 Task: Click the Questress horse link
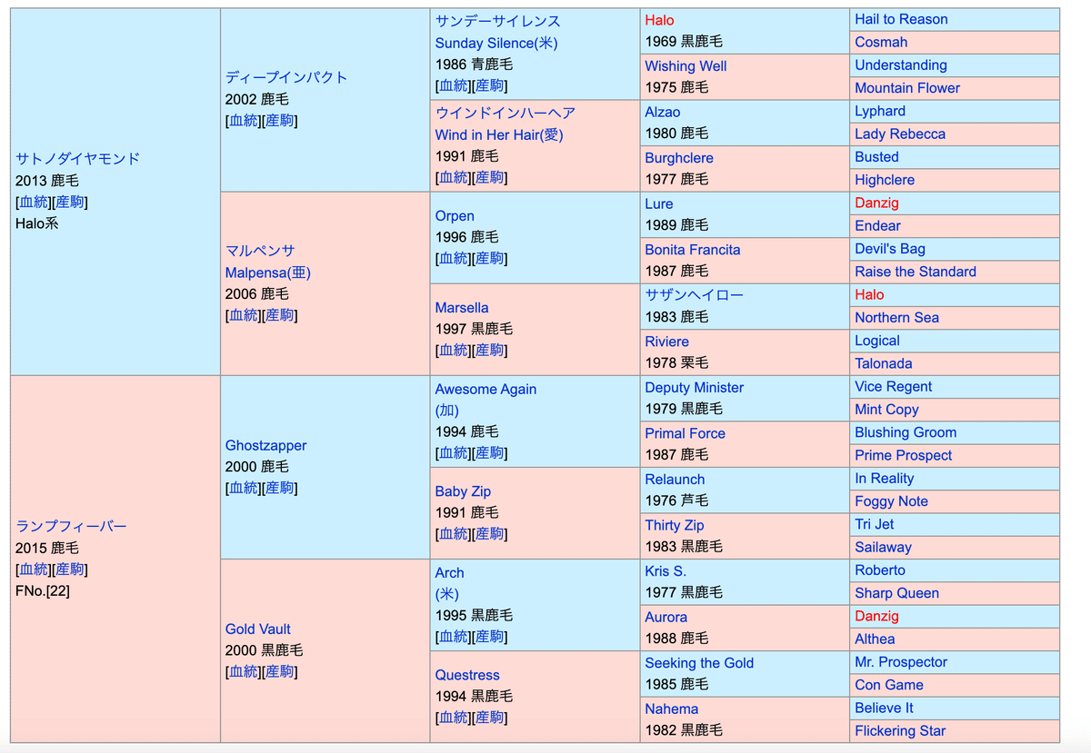coord(467,675)
